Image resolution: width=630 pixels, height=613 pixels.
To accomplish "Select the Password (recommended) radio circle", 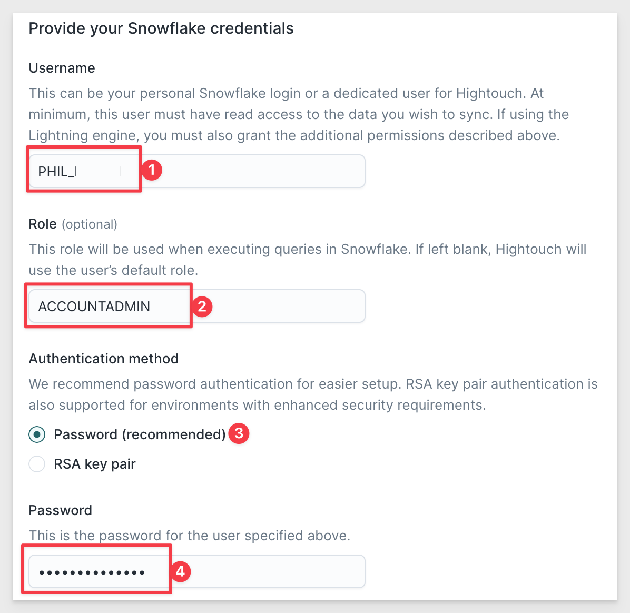I will coord(37,434).
